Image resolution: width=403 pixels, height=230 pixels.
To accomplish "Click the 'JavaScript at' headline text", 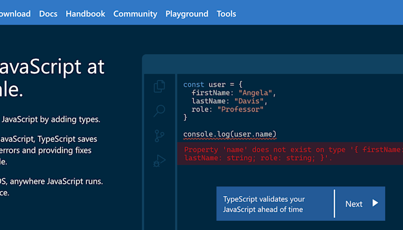I will (52, 67).
